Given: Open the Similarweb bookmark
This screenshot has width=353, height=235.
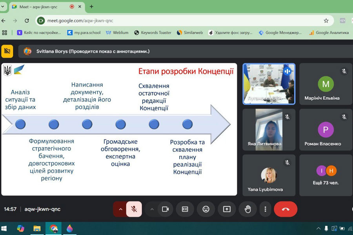Looking at the screenshot, I should pos(190,33).
